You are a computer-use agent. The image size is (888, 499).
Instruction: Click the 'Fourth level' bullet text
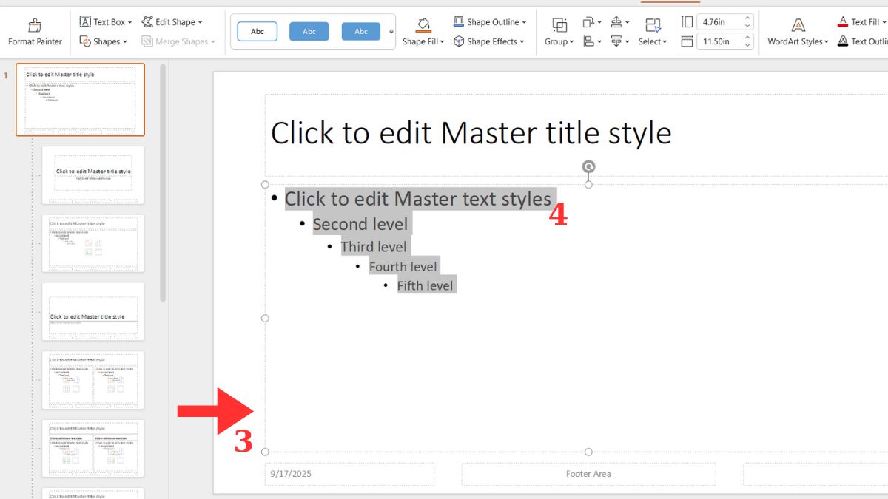click(403, 267)
